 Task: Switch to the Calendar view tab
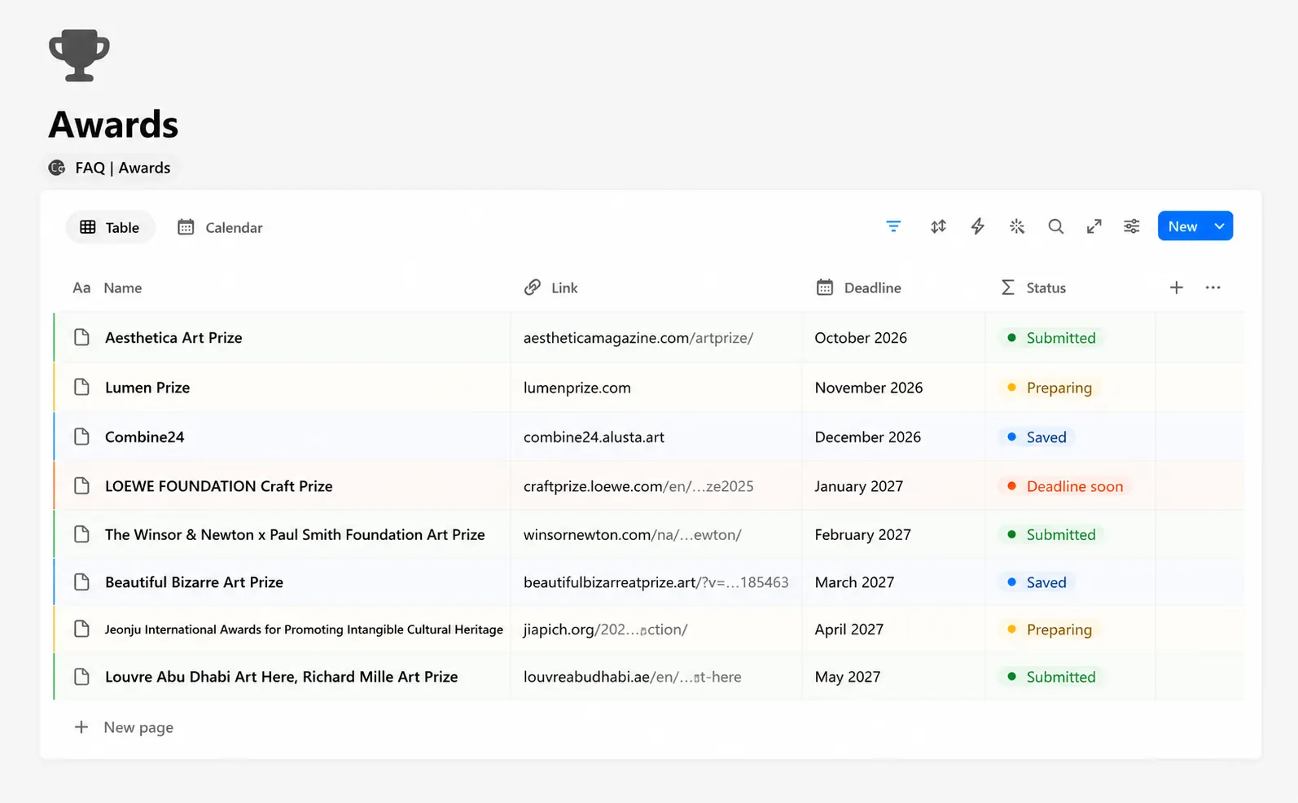[x=221, y=227]
